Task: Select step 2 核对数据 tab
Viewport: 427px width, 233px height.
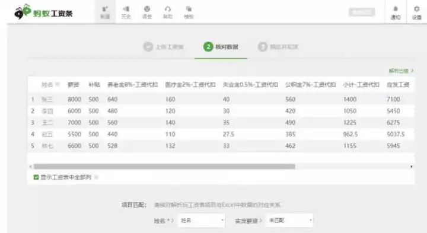Action: coord(221,47)
